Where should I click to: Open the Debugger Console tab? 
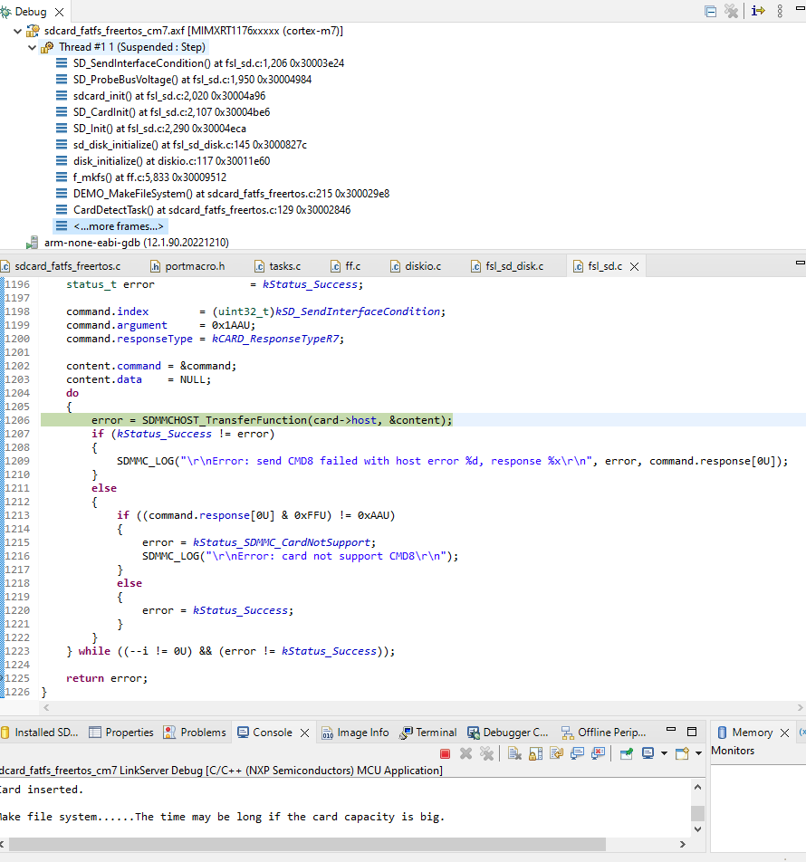point(508,733)
